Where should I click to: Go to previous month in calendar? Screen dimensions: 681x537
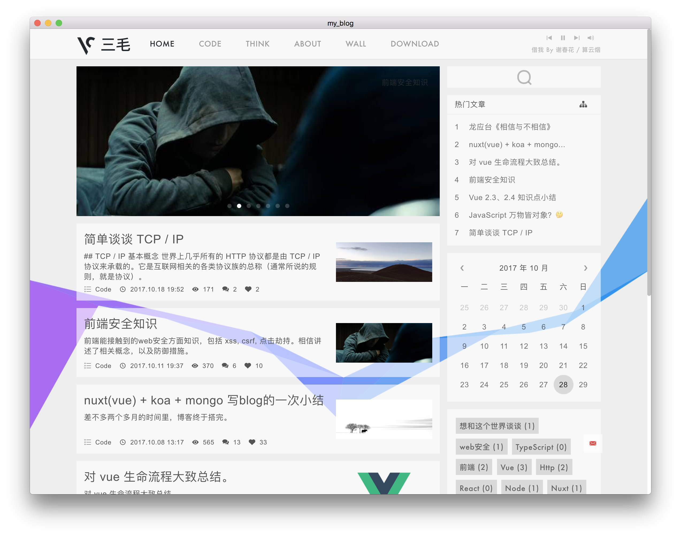coord(462,268)
